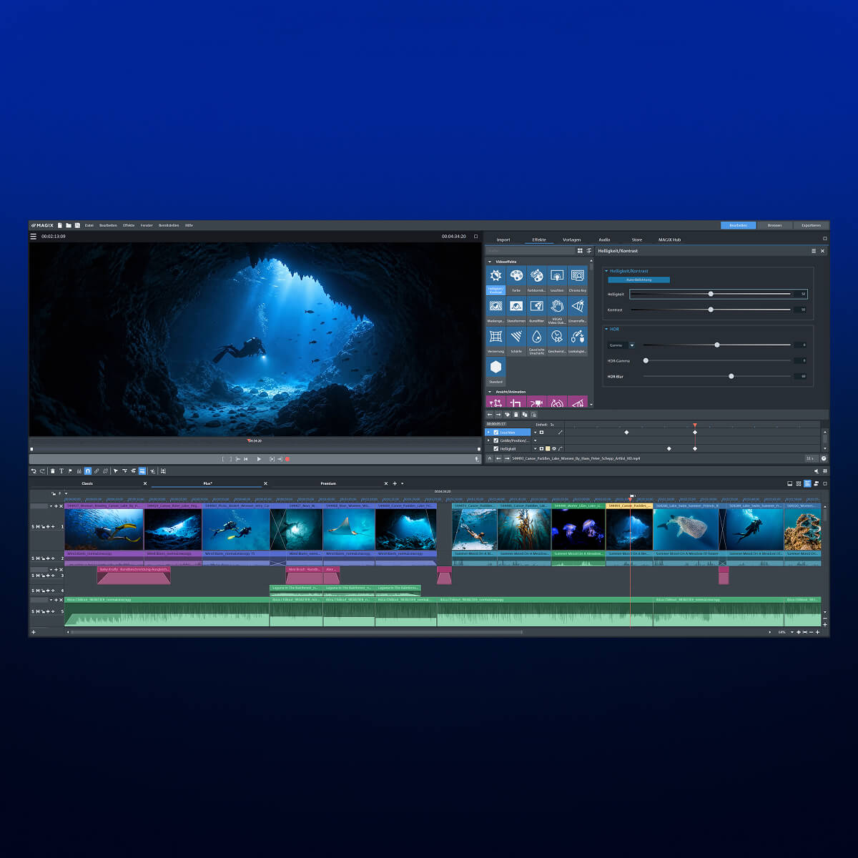The width and height of the screenshot is (858, 858).
Task: Click the Brennen button
Action: tap(774, 225)
